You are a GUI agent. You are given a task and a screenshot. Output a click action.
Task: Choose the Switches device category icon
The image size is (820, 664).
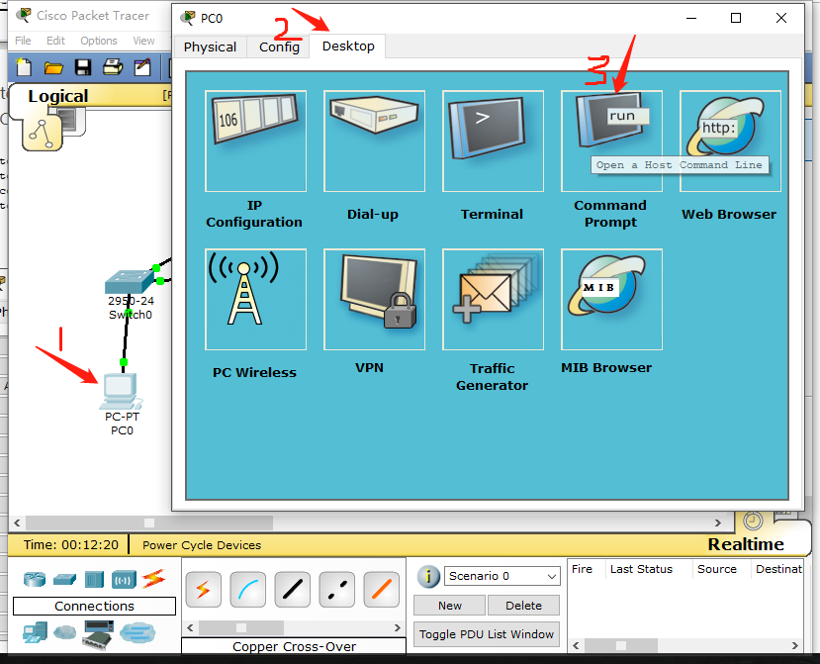(65, 579)
